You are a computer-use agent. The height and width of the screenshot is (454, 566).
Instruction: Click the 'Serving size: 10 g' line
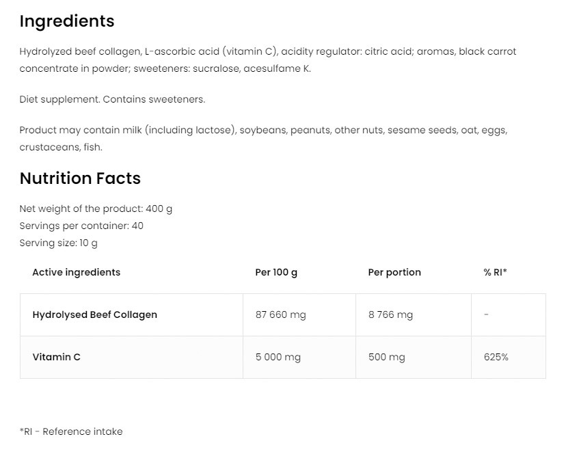click(59, 243)
